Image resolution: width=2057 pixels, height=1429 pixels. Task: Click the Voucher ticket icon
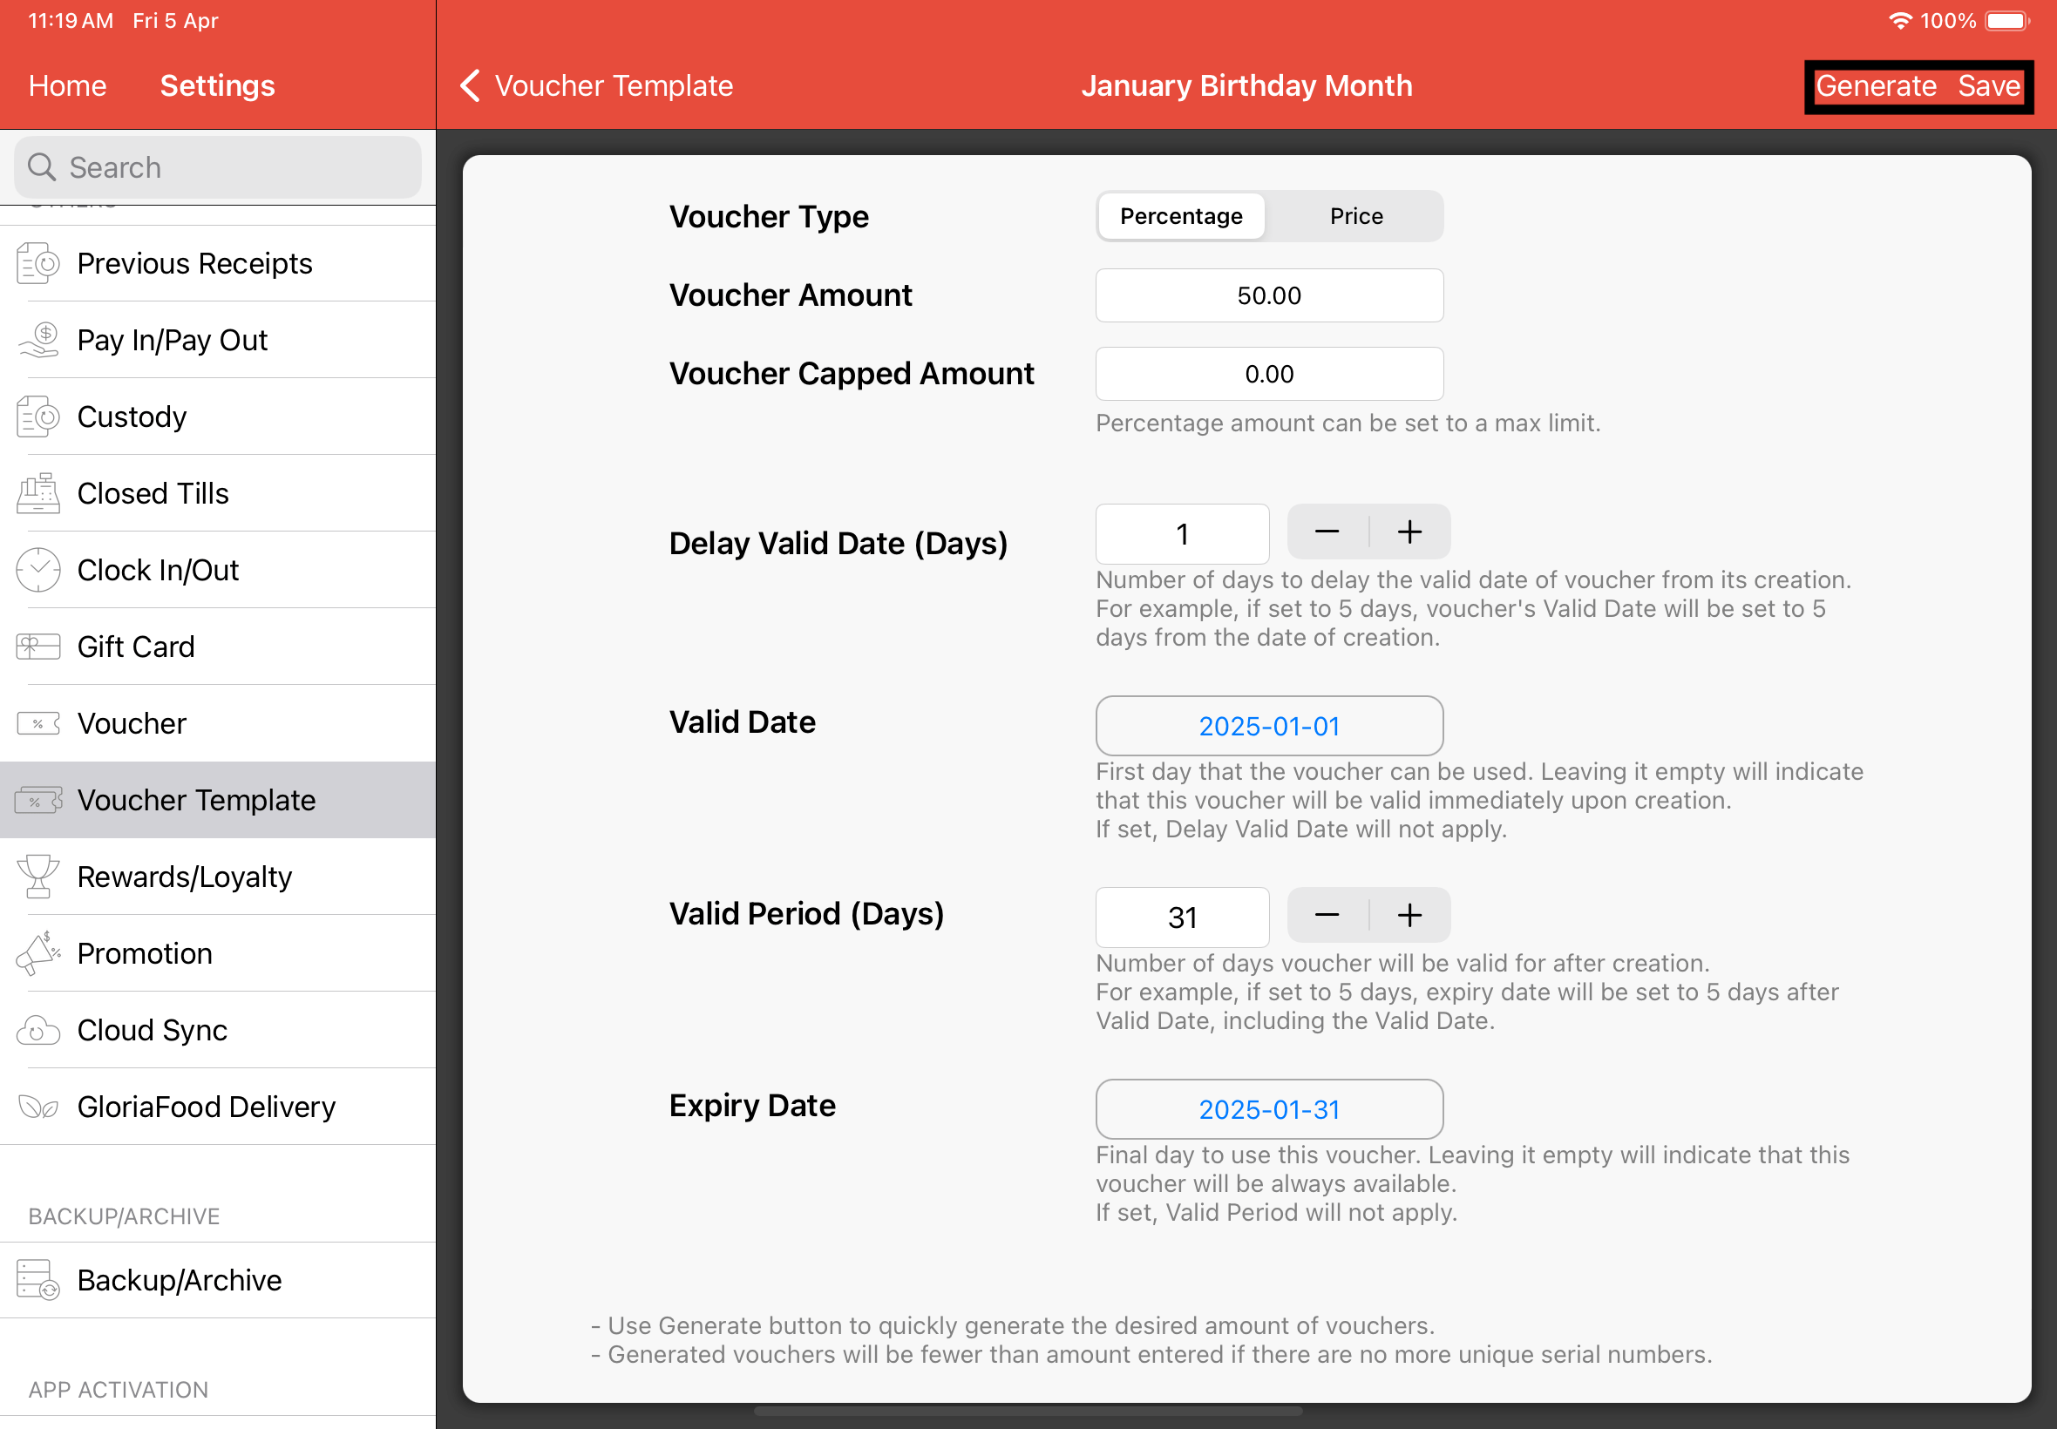tap(36, 722)
